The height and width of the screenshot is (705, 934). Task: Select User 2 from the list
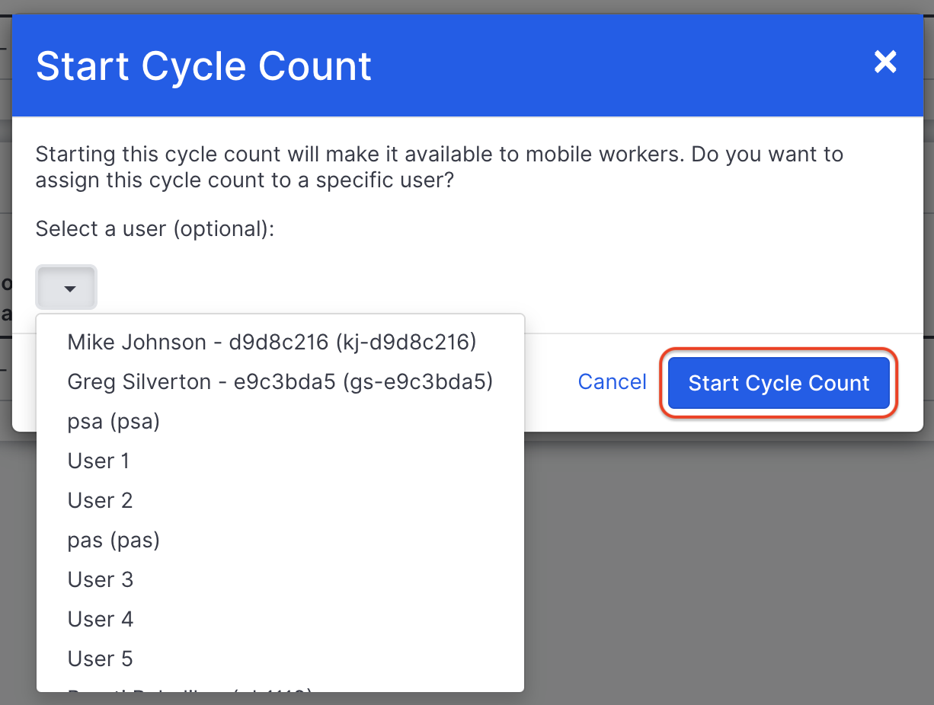(100, 500)
